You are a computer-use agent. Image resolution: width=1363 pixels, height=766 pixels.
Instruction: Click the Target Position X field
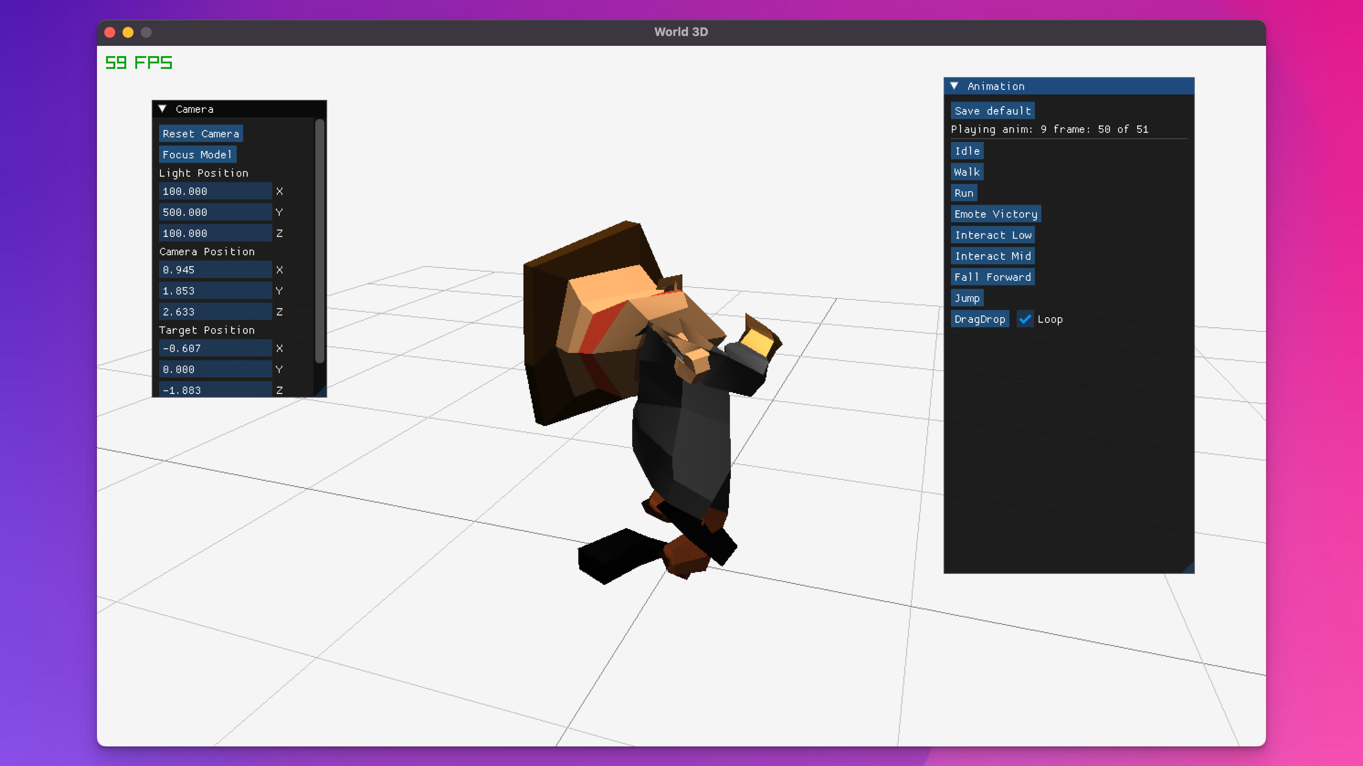click(215, 348)
